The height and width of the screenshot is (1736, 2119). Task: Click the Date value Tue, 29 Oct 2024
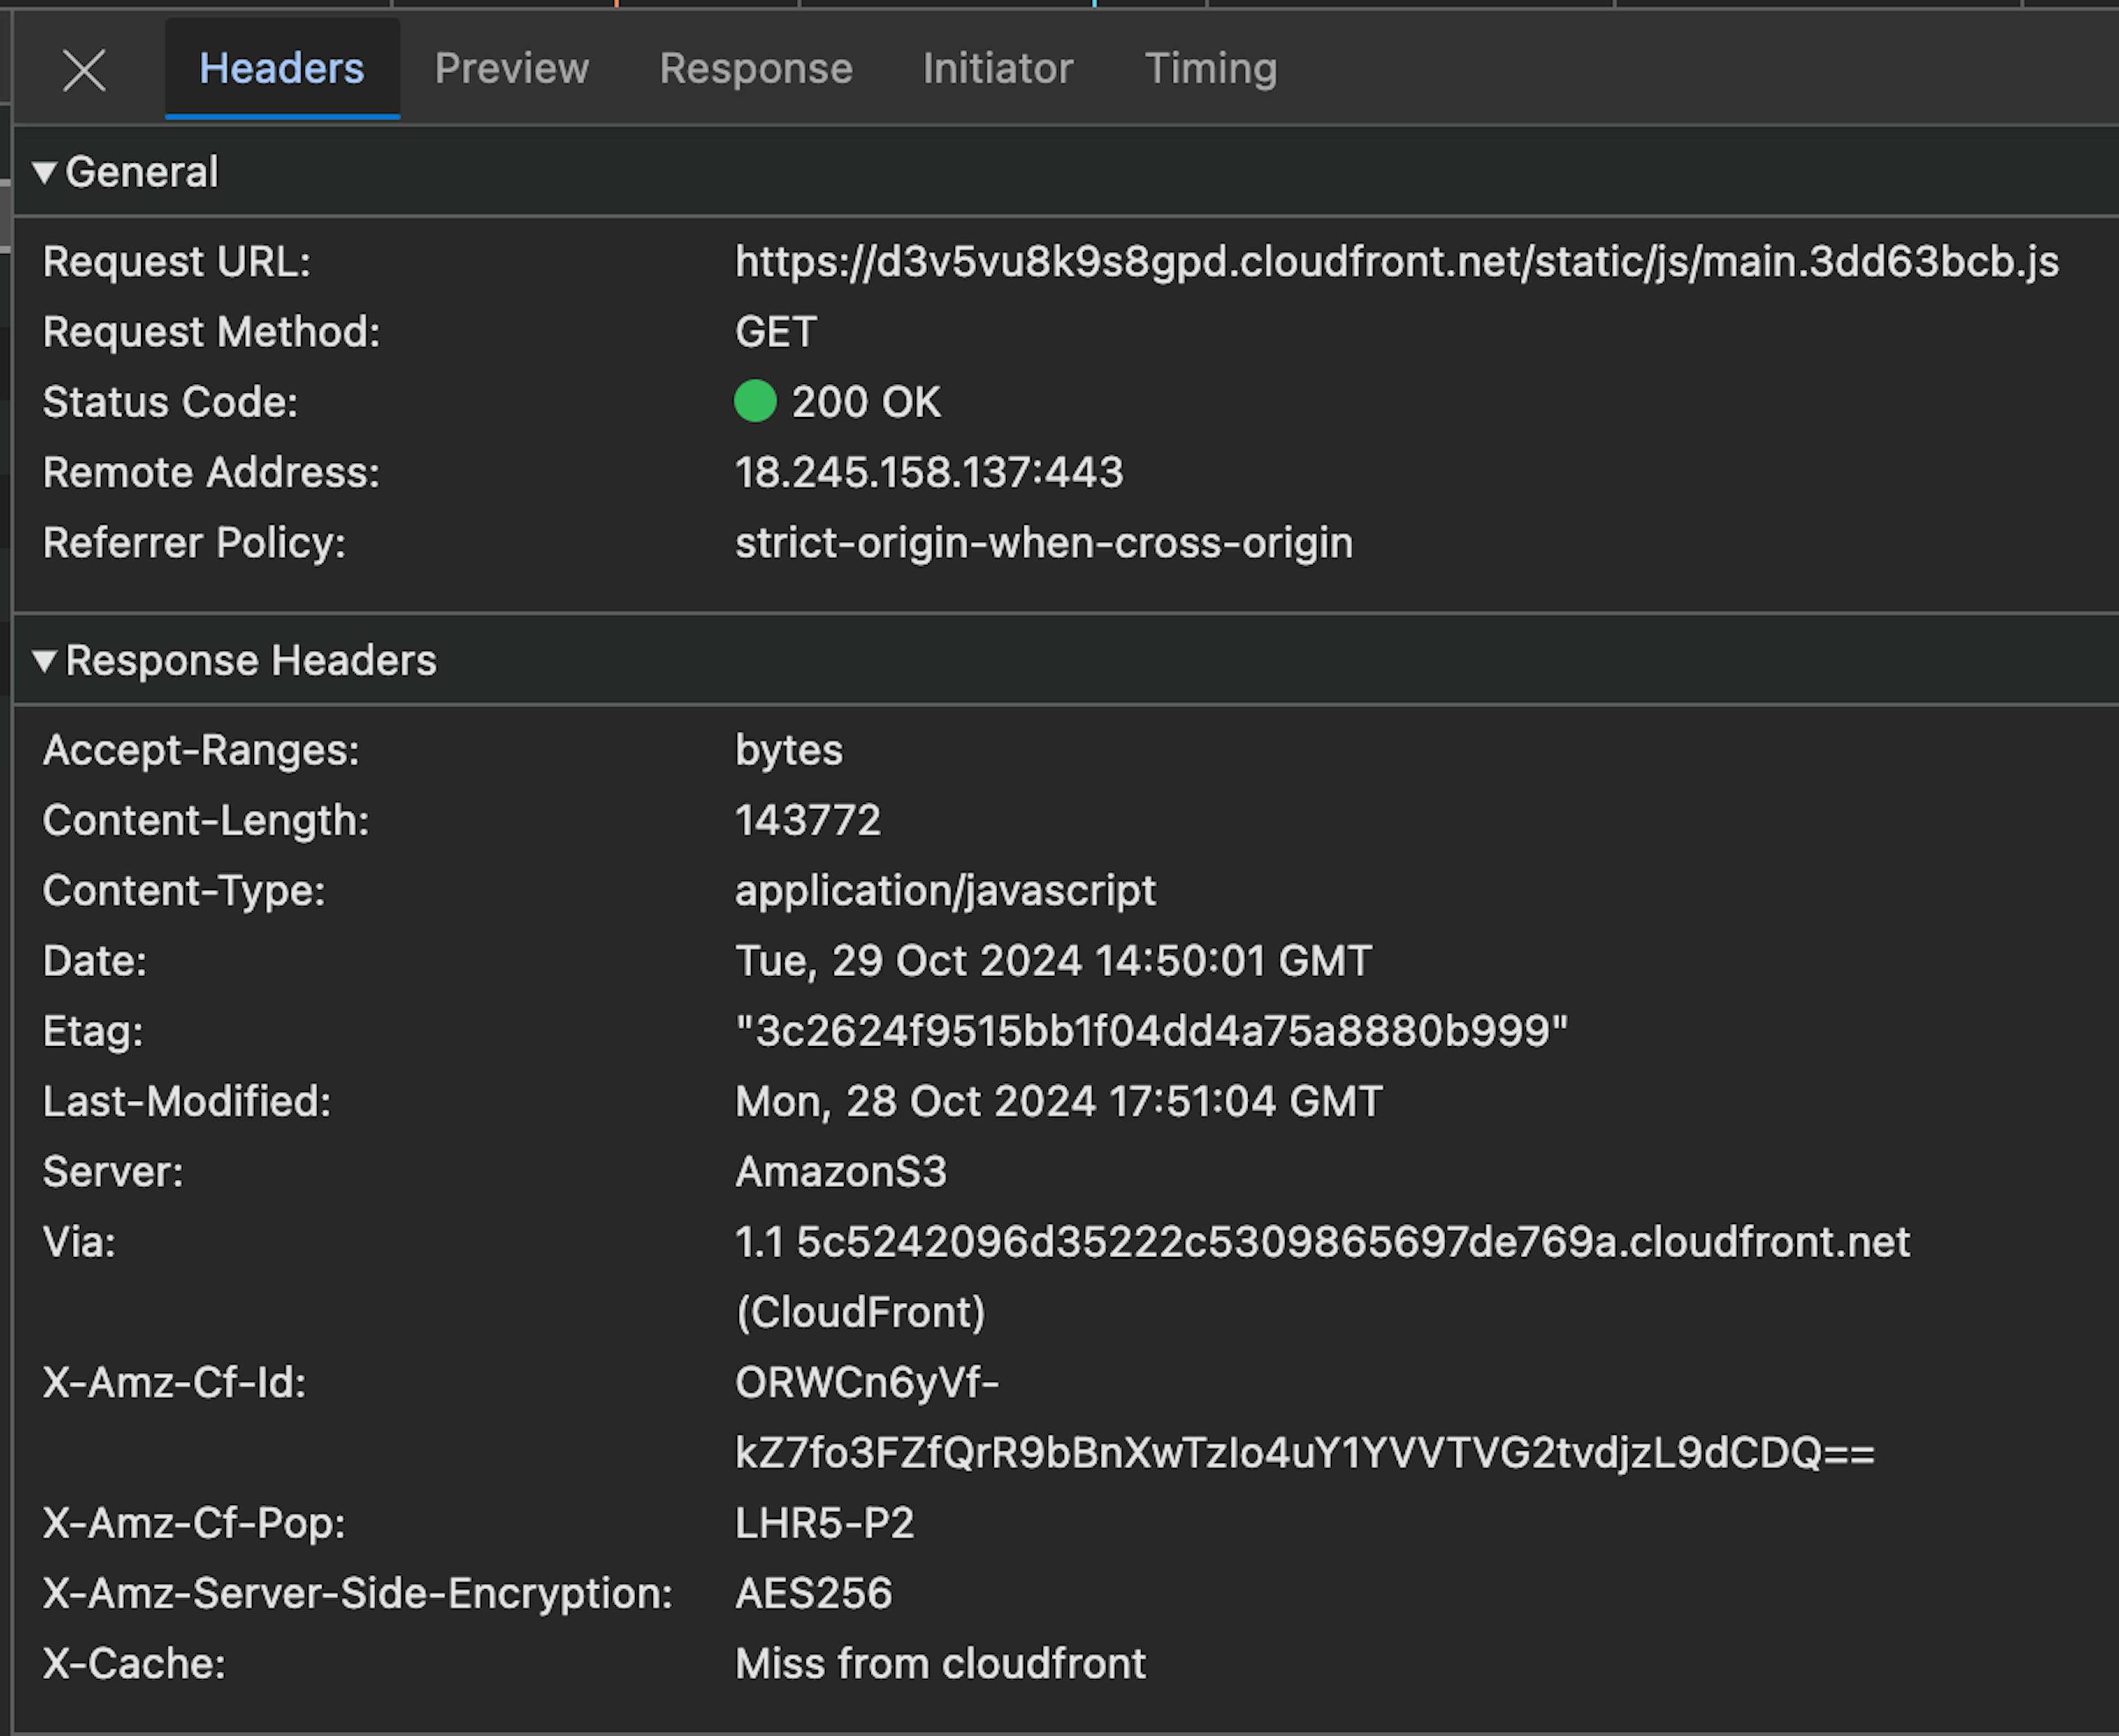1053,961
